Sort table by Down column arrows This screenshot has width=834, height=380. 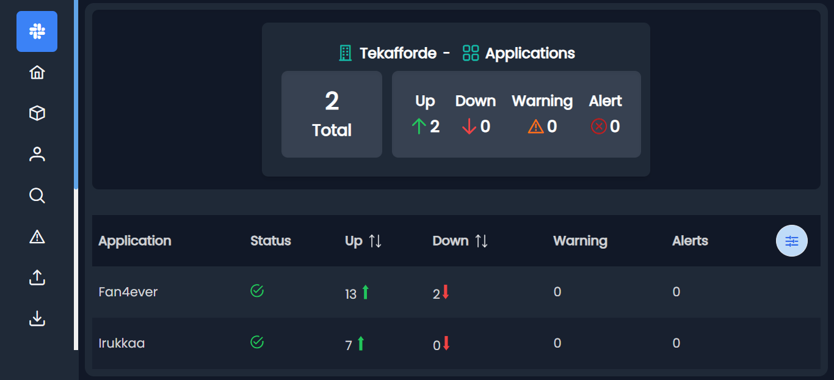(x=482, y=241)
